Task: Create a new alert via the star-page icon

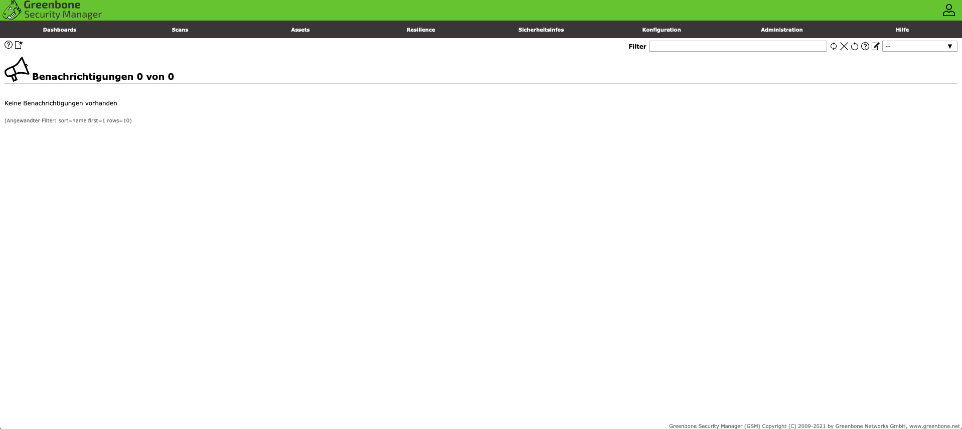Action: (x=19, y=45)
